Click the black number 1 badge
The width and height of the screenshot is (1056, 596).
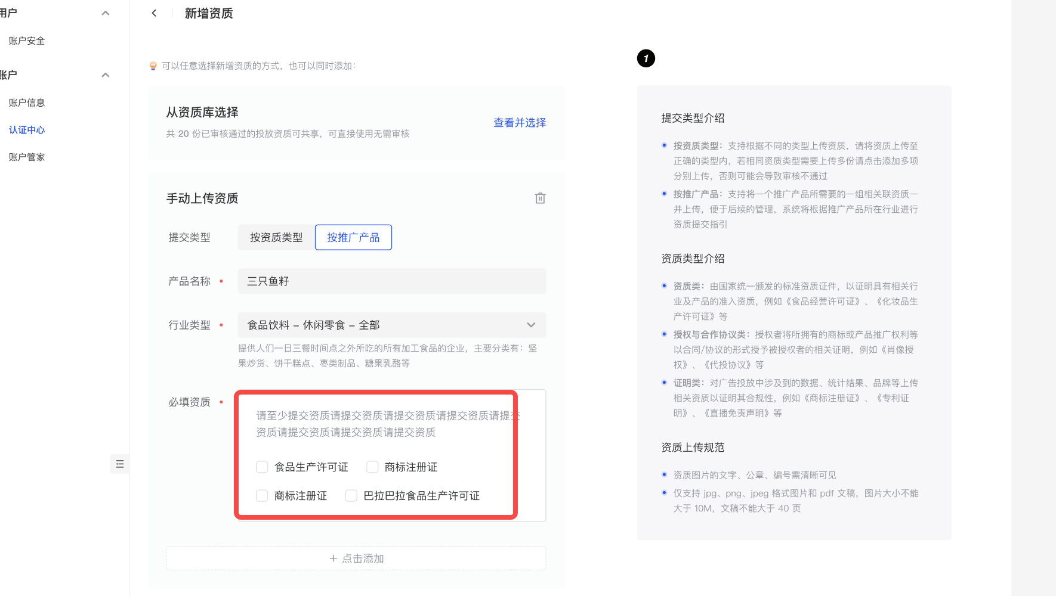646,58
